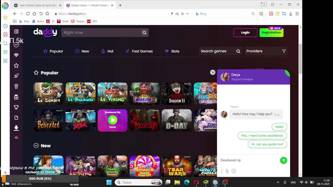
Task: Open chat options three-dot menu
Action: tap(222, 171)
